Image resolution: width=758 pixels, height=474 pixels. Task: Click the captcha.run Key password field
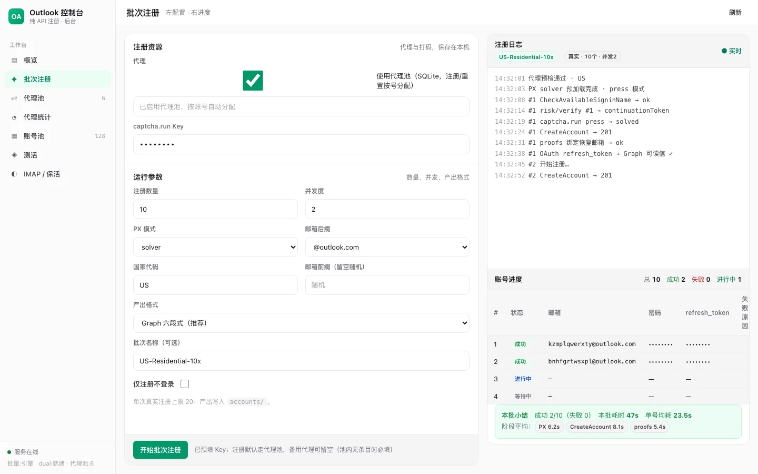pyautogui.click(x=301, y=144)
